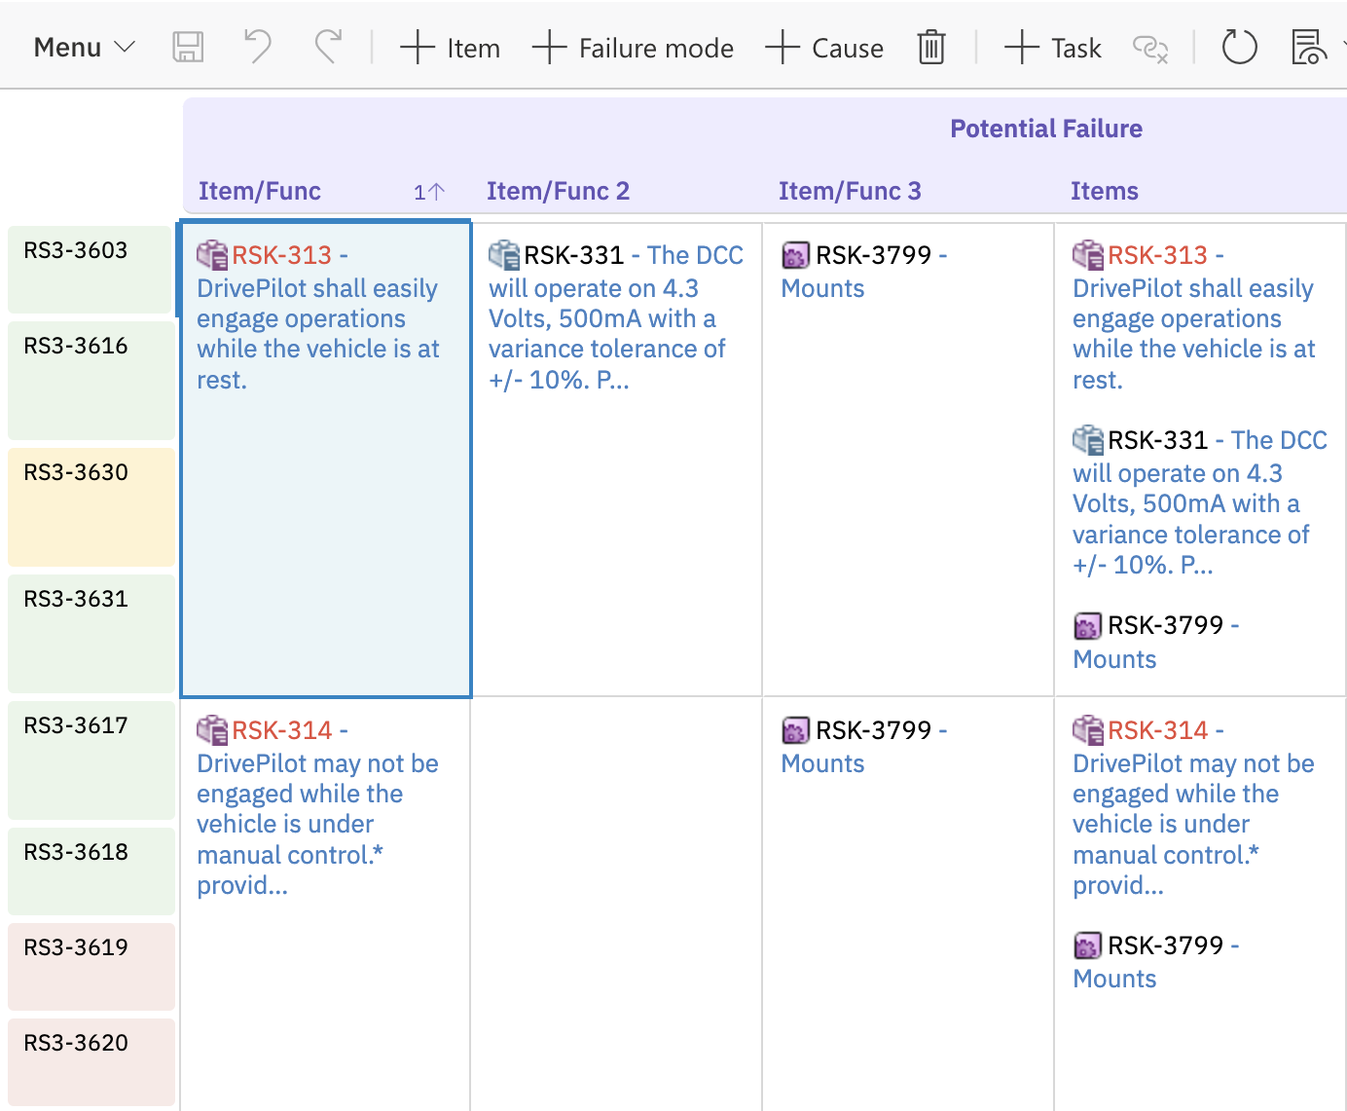Click the Item/Func 3 column header
The image size is (1347, 1111).
coord(850,191)
